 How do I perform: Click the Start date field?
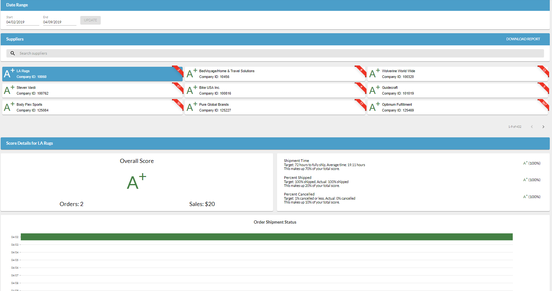tap(23, 22)
